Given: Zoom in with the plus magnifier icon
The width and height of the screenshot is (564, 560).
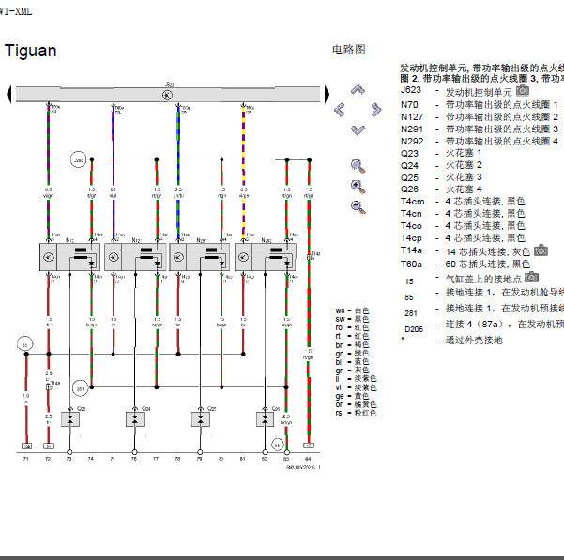Looking at the screenshot, I should [358, 187].
